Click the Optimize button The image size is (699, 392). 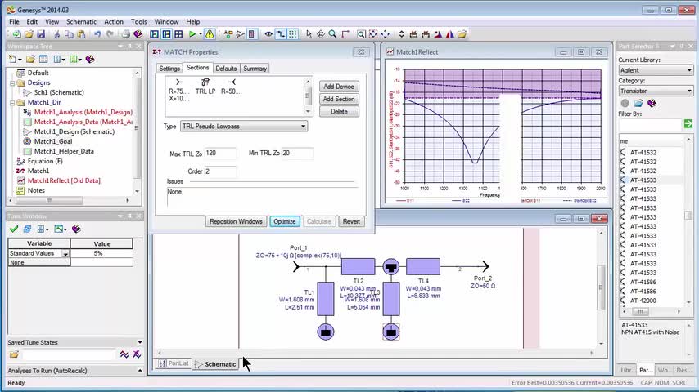[284, 221]
